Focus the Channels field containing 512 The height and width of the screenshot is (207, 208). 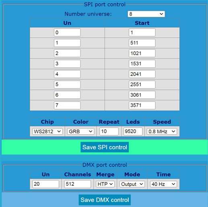point(78,184)
